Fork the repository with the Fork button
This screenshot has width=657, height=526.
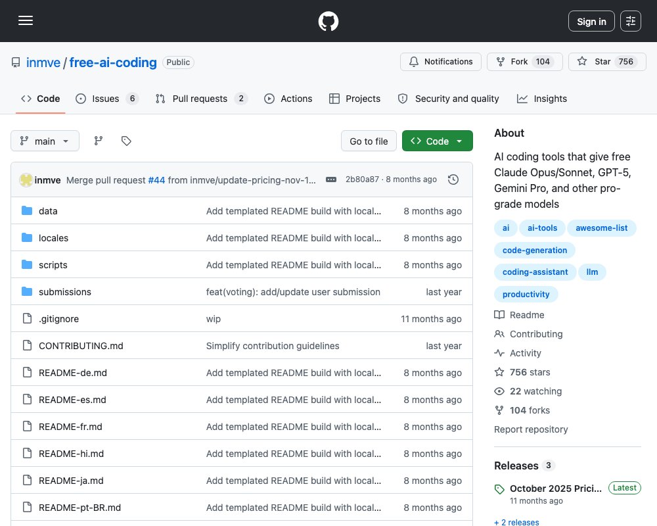click(x=524, y=62)
